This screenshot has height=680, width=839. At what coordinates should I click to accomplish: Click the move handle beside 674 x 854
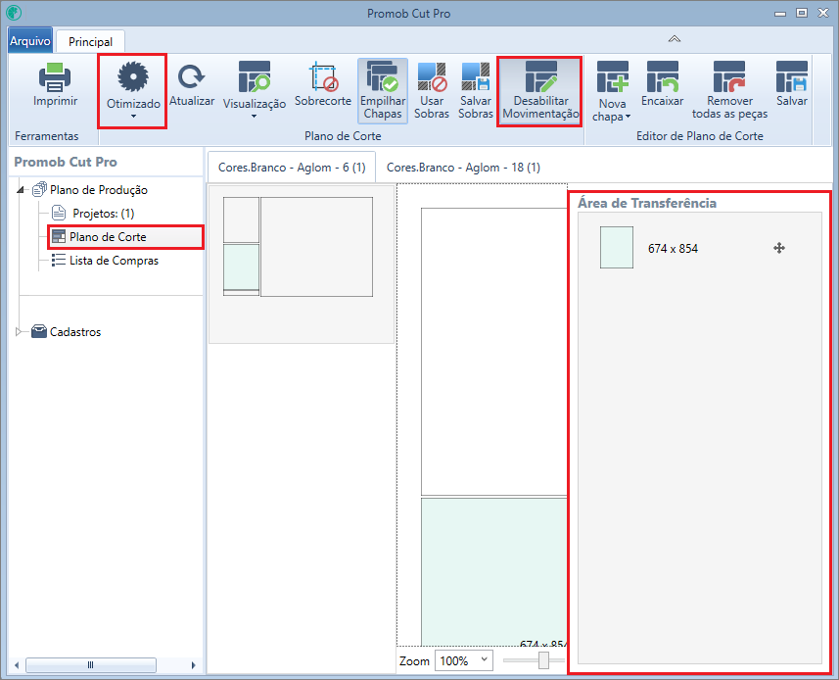(779, 248)
